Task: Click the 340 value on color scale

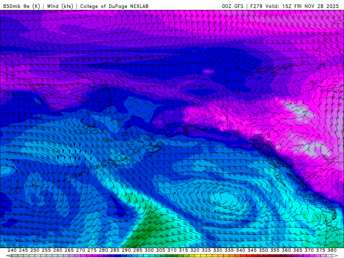Action: [x=240, y=250]
